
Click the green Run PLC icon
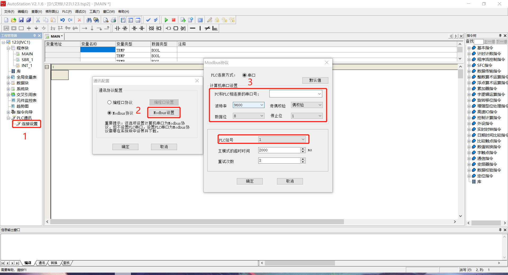pyautogui.click(x=166, y=20)
